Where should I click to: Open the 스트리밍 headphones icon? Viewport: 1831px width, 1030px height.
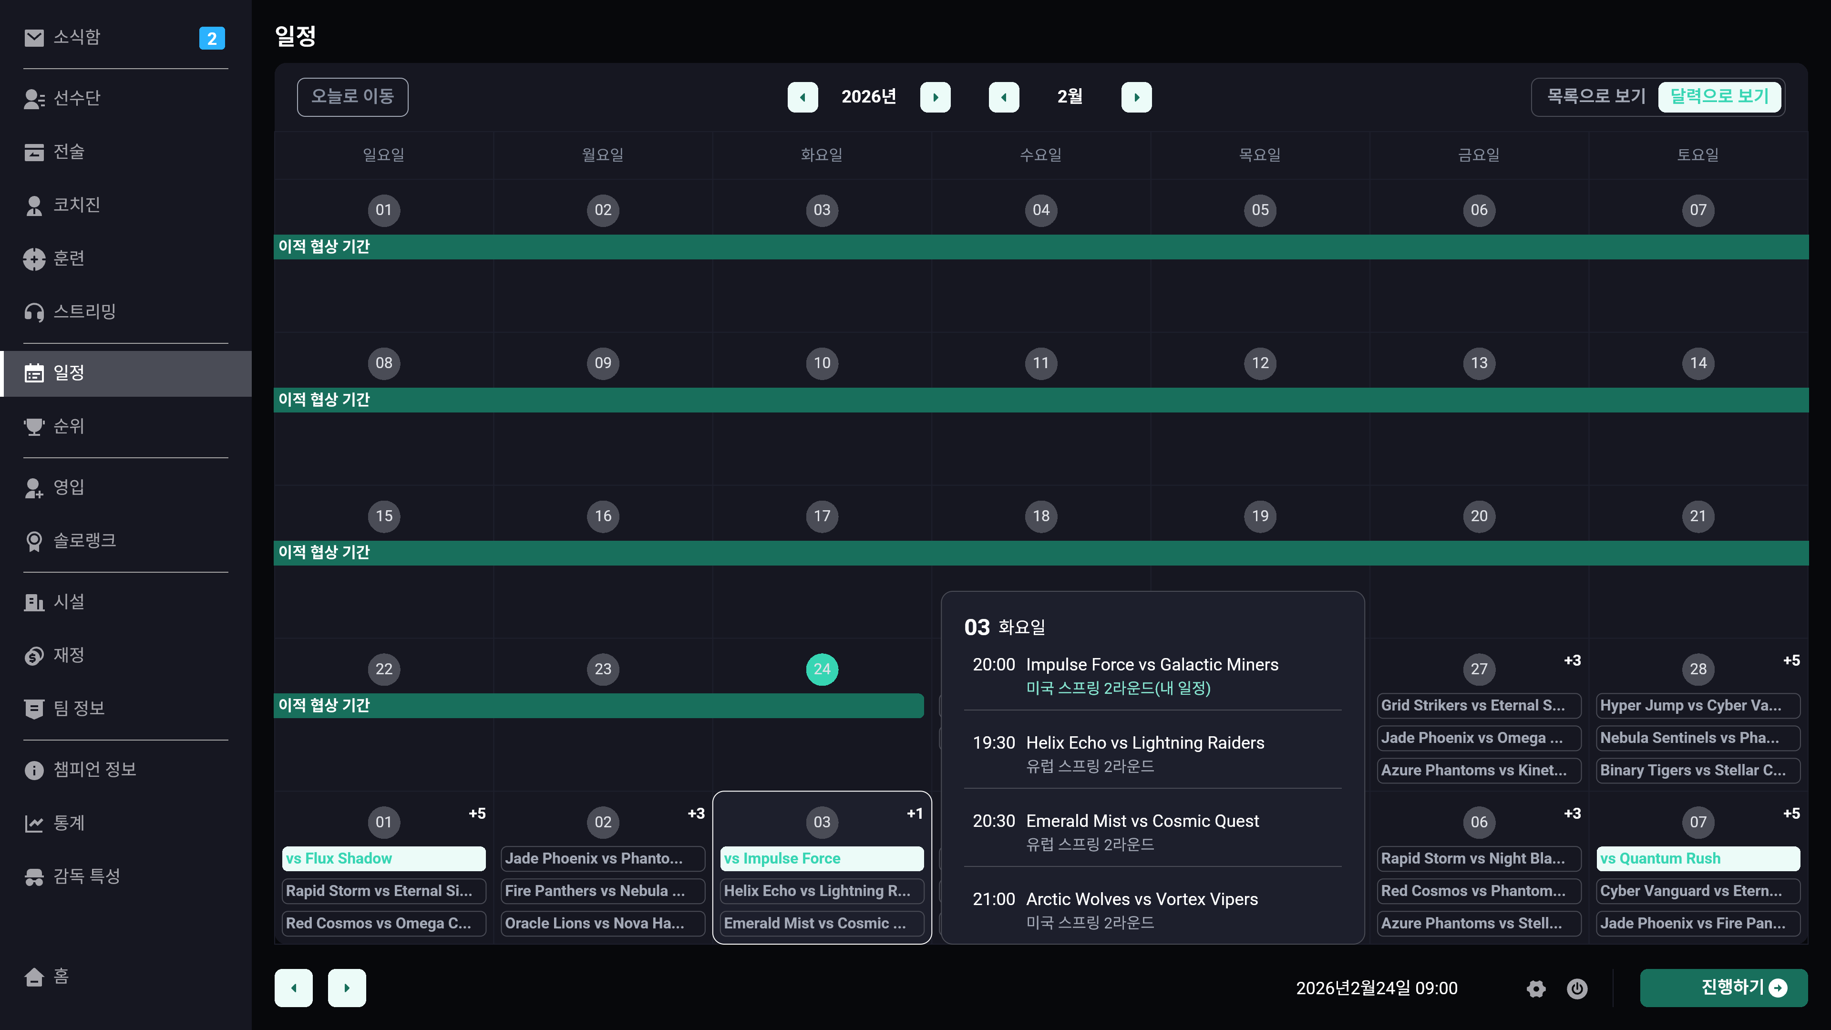pos(33,312)
